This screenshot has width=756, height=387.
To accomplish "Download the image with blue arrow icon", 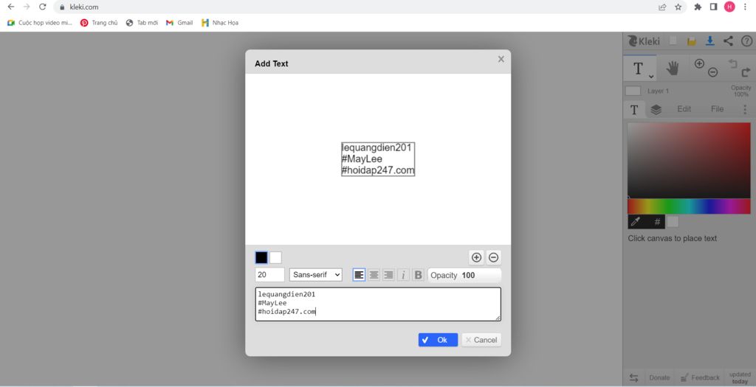I will [x=709, y=41].
